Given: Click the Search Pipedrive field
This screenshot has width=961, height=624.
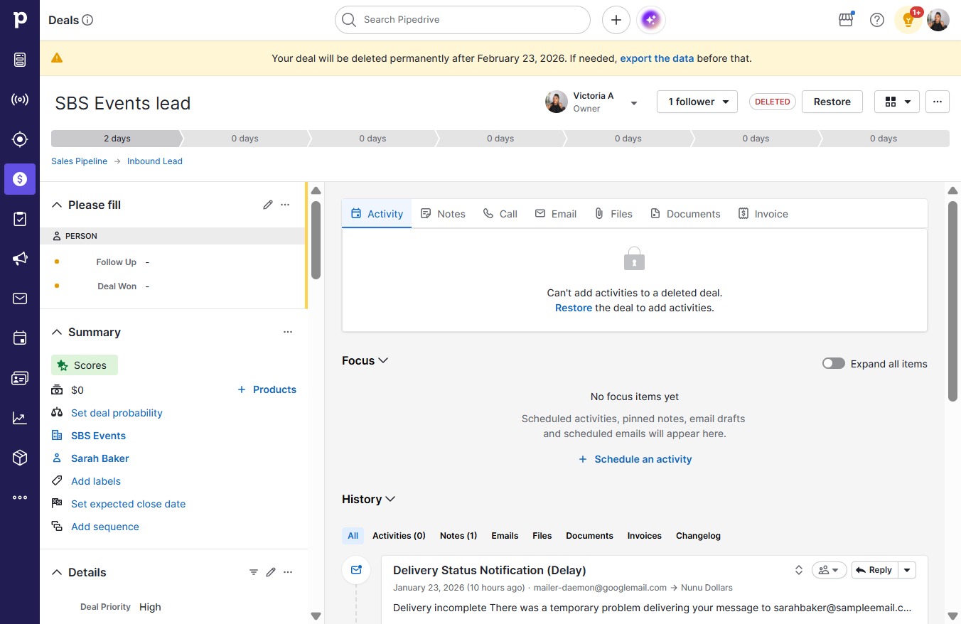Looking at the screenshot, I should [463, 20].
